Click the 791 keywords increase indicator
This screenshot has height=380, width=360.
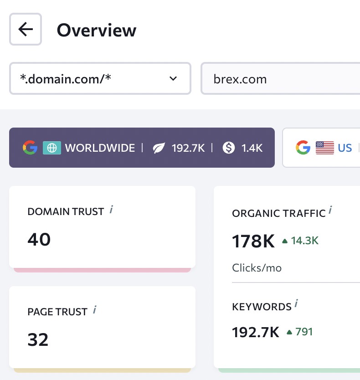point(300,332)
